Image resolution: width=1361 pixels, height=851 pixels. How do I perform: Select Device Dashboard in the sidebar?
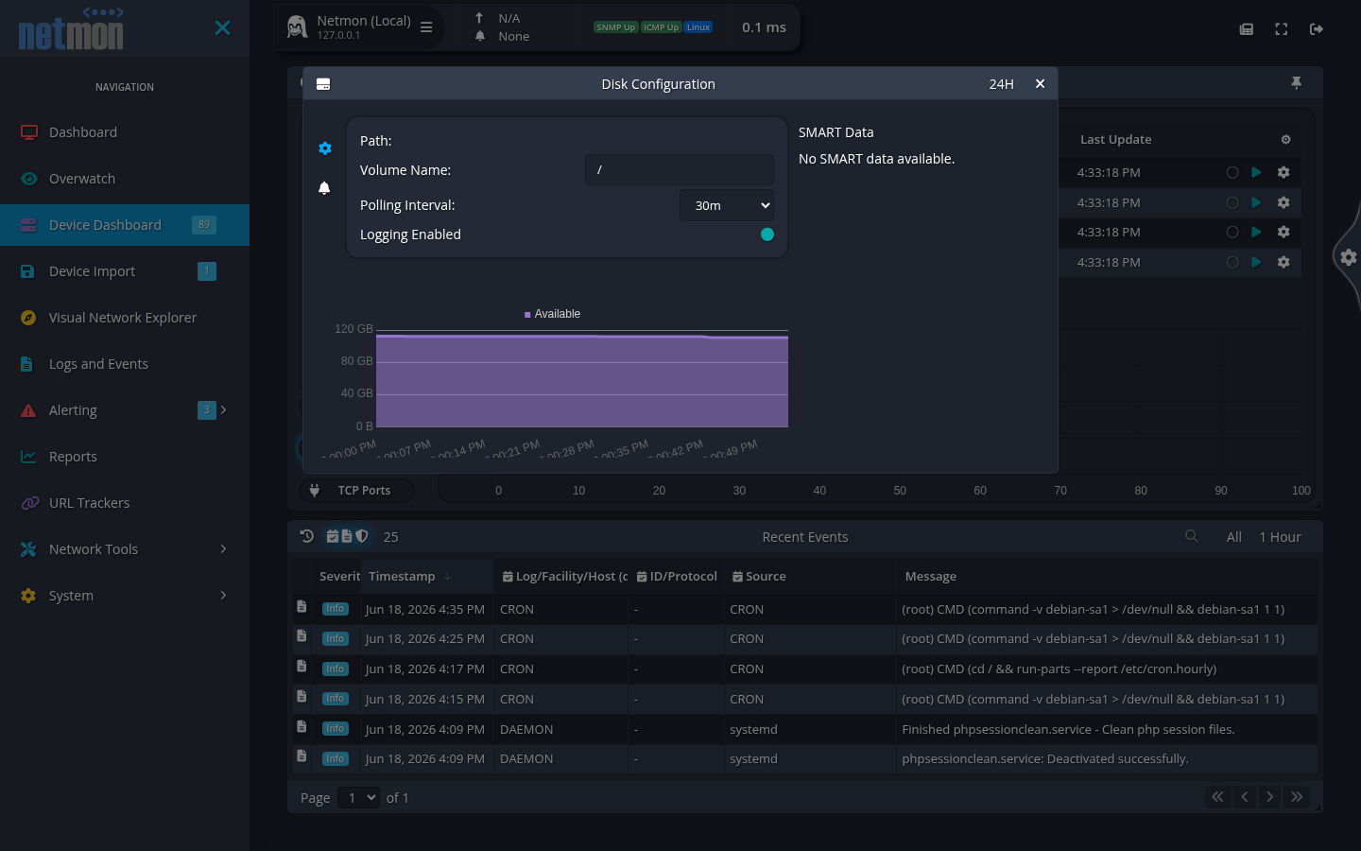[125, 225]
